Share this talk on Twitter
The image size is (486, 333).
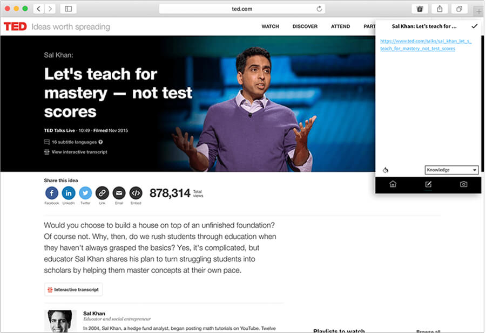click(x=85, y=193)
